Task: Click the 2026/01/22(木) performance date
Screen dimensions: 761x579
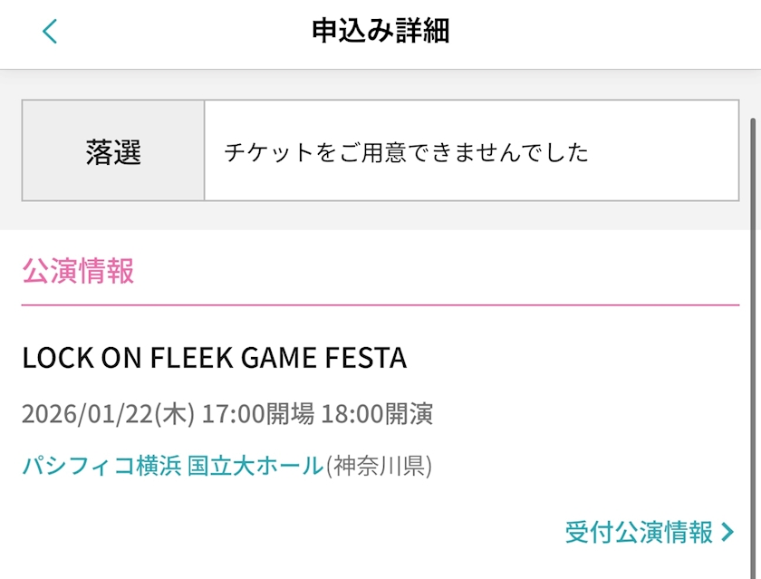Action: 108,414
